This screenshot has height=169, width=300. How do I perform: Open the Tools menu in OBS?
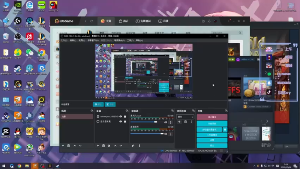[x=130, y=41]
